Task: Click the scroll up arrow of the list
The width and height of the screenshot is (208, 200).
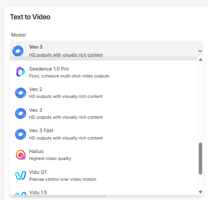Action: coord(200,60)
